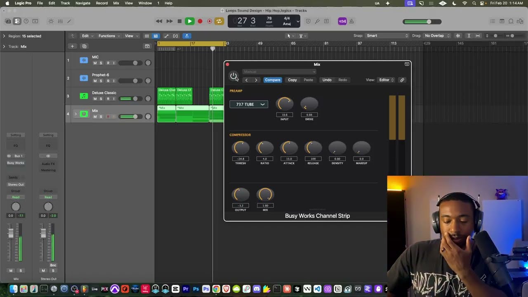Record-enable the Deluxe Classic track

pos(108,99)
